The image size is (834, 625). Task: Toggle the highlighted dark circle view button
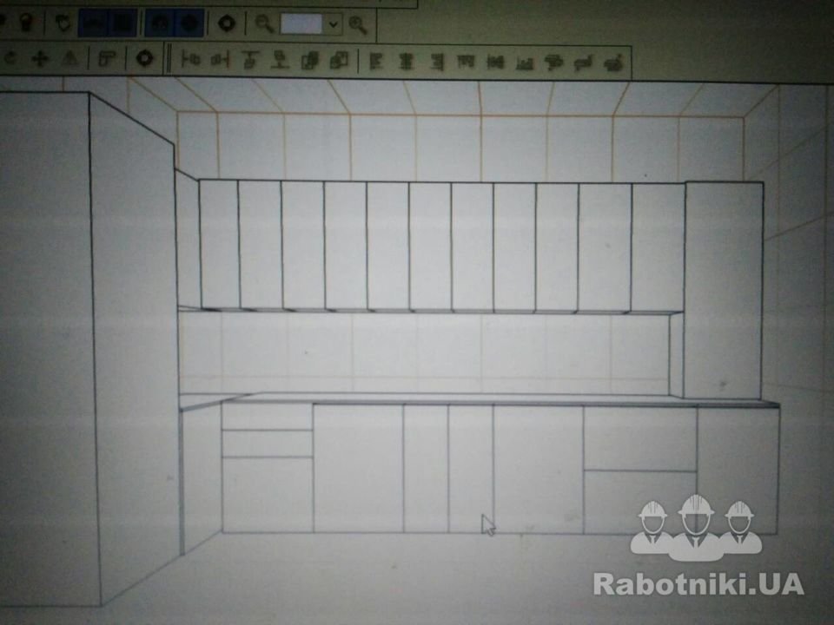click(x=190, y=23)
